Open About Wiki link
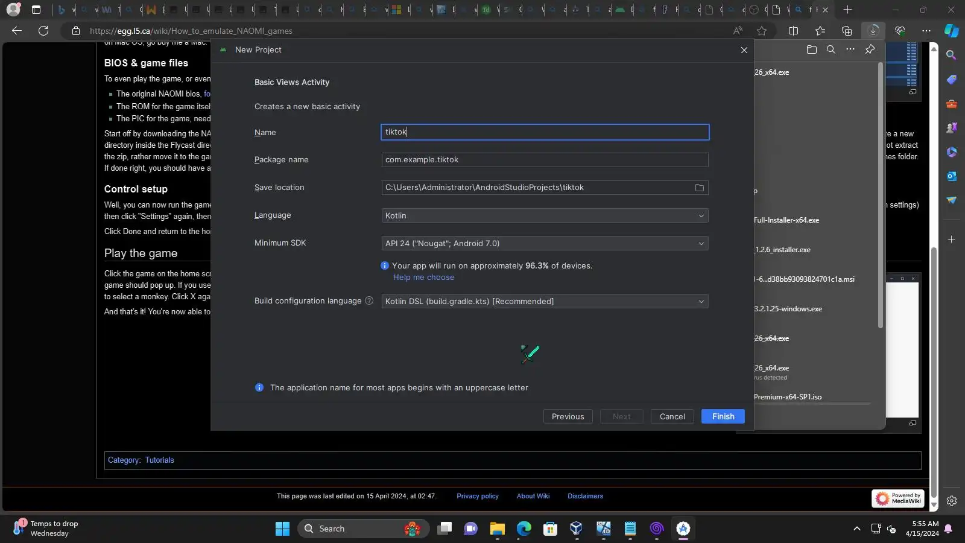 (x=533, y=496)
